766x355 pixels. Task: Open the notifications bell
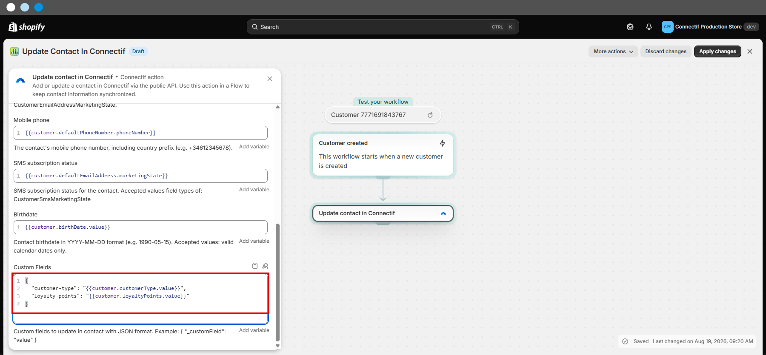pyautogui.click(x=649, y=27)
